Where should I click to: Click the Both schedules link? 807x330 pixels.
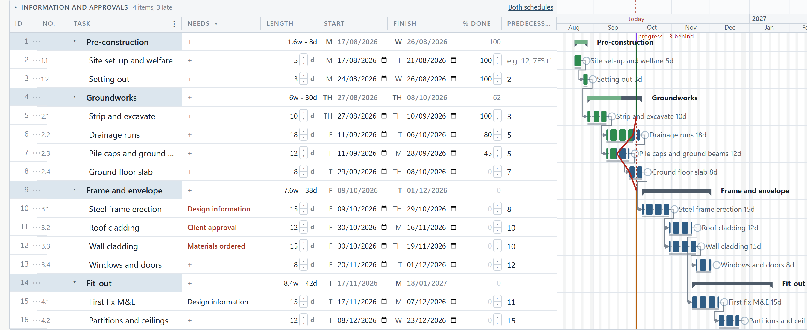click(x=530, y=7)
